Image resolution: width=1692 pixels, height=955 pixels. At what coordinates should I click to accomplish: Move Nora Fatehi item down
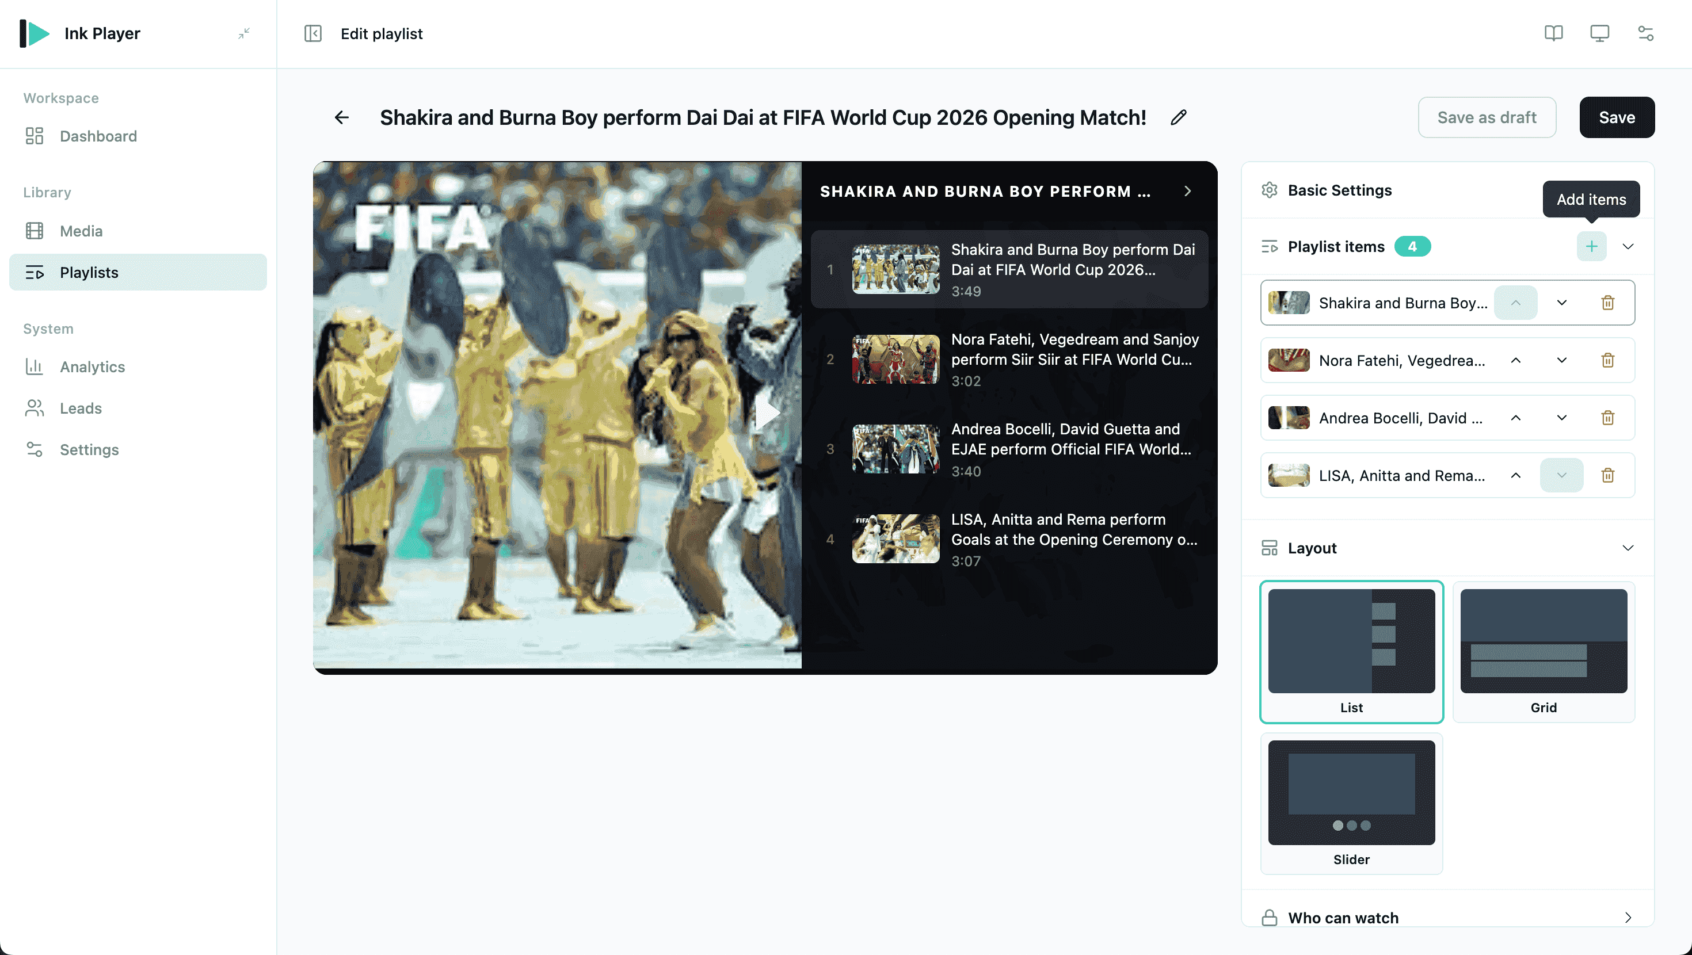click(x=1562, y=360)
